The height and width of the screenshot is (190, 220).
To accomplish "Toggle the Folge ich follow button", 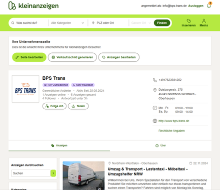I will click(x=54, y=106).
